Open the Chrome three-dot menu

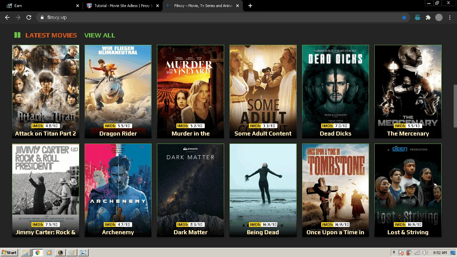tap(449, 17)
